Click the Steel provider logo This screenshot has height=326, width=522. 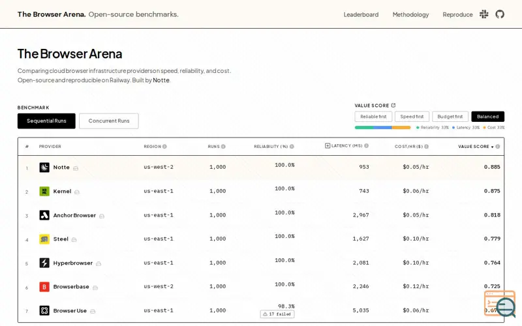point(44,239)
